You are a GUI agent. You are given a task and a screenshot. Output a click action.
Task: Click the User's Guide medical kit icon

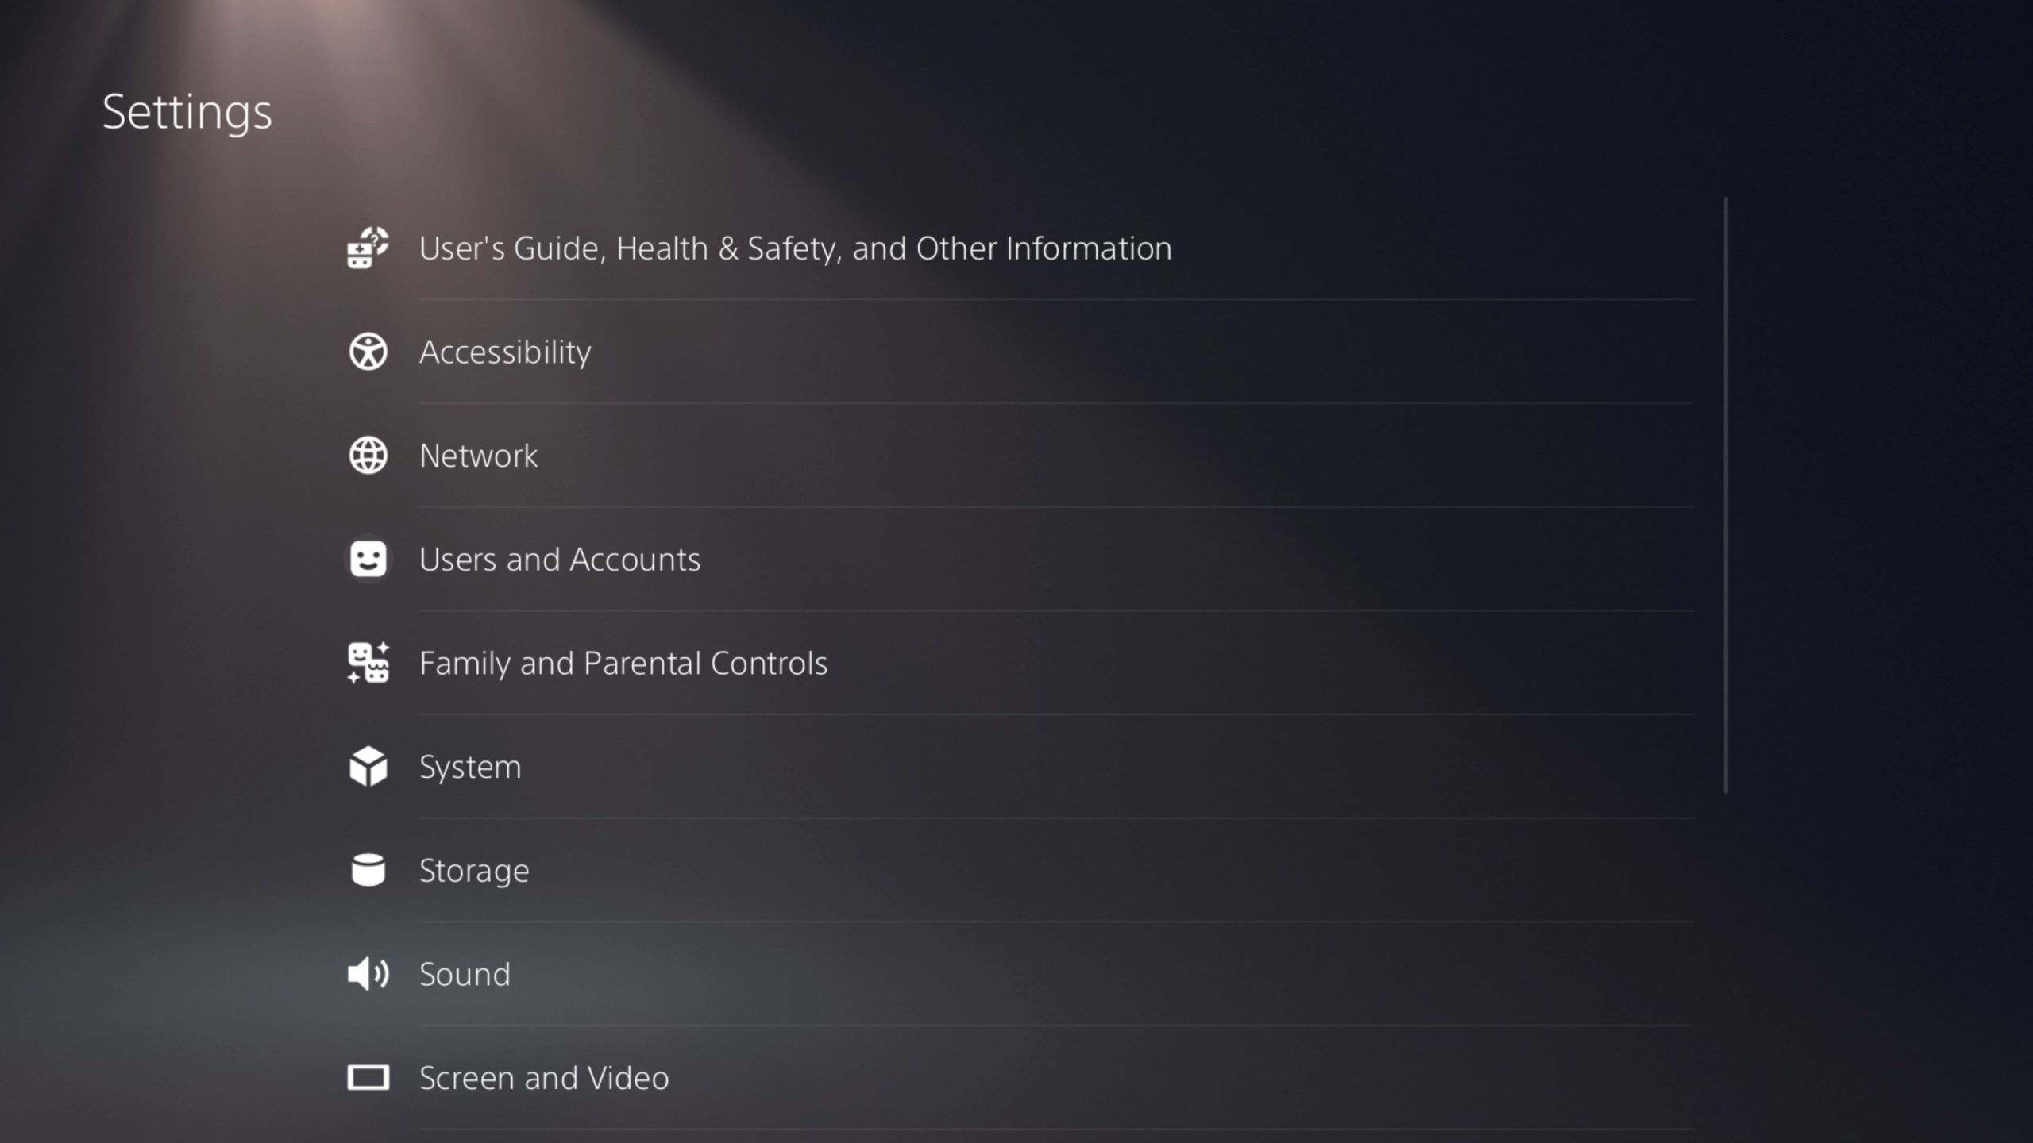[x=368, y=248]
